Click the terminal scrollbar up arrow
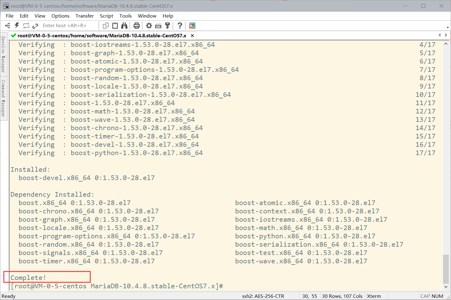This screenshot has height=300, width=451. click(446, 44)
